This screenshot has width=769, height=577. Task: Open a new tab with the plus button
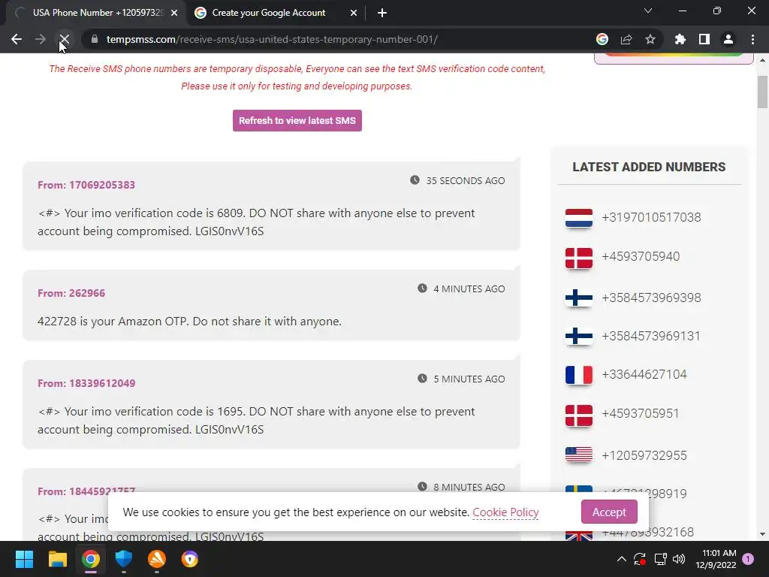pos(382,13)
